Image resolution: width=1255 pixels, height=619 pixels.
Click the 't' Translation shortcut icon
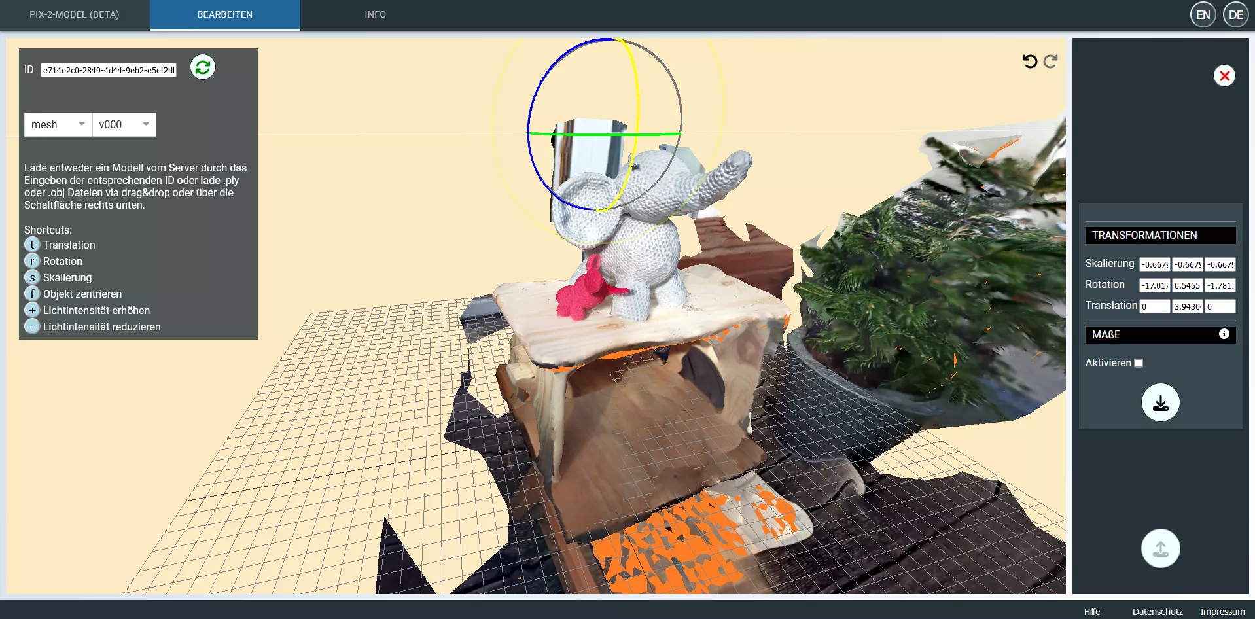pos(32,245)
